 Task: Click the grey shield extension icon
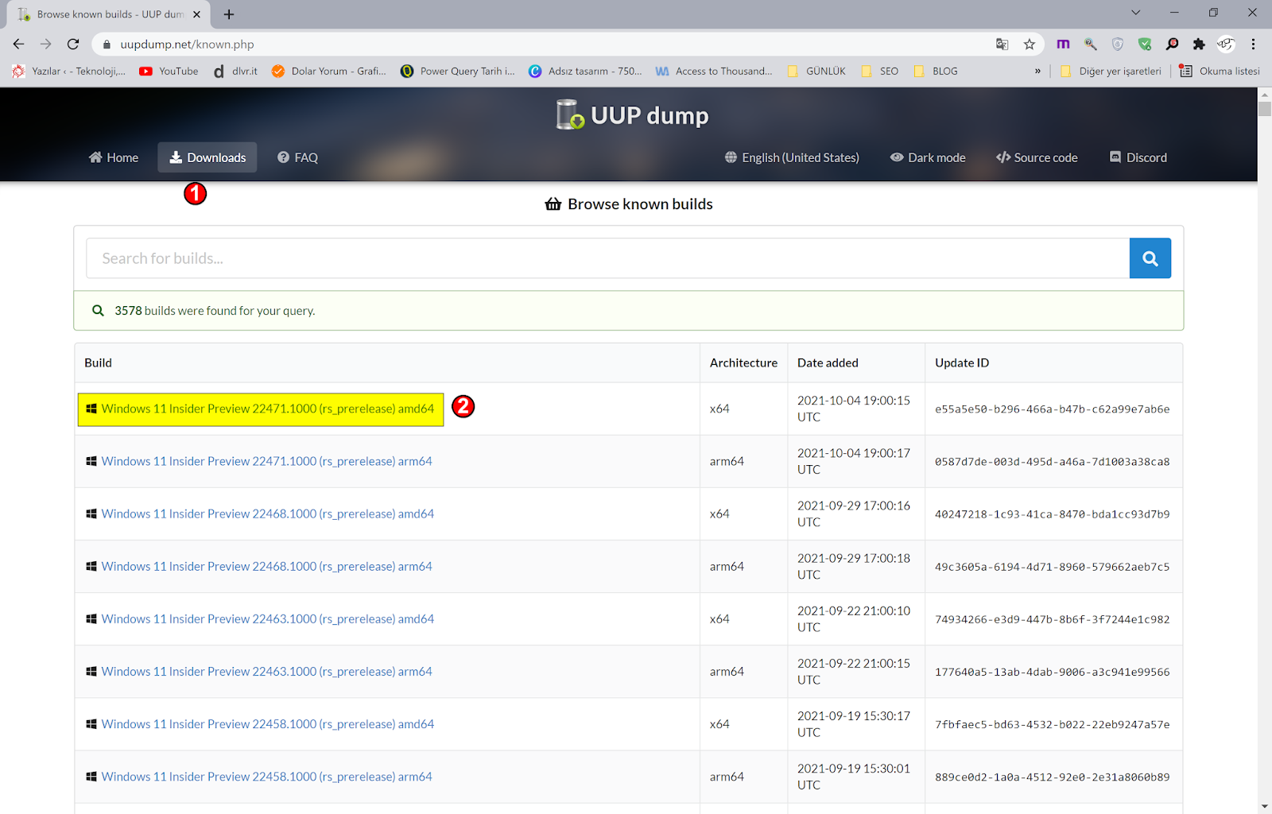pyautogui.click(x=1118, y=45)
